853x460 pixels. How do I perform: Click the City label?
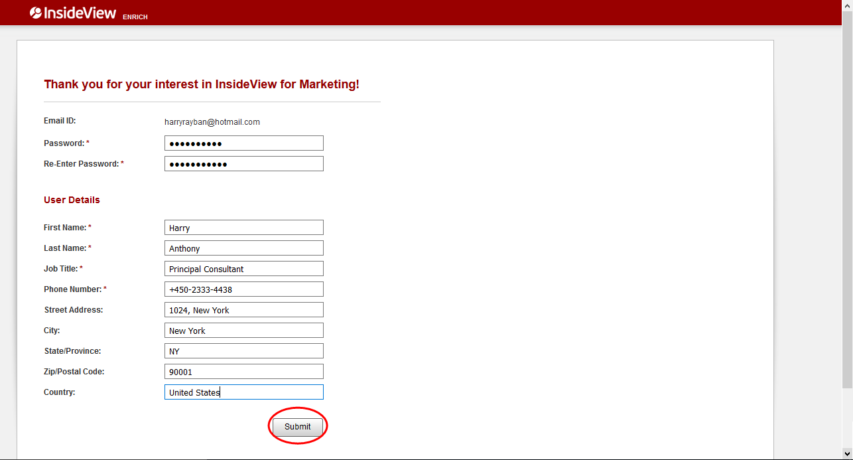pyautogui.click(x=52, y=331)
